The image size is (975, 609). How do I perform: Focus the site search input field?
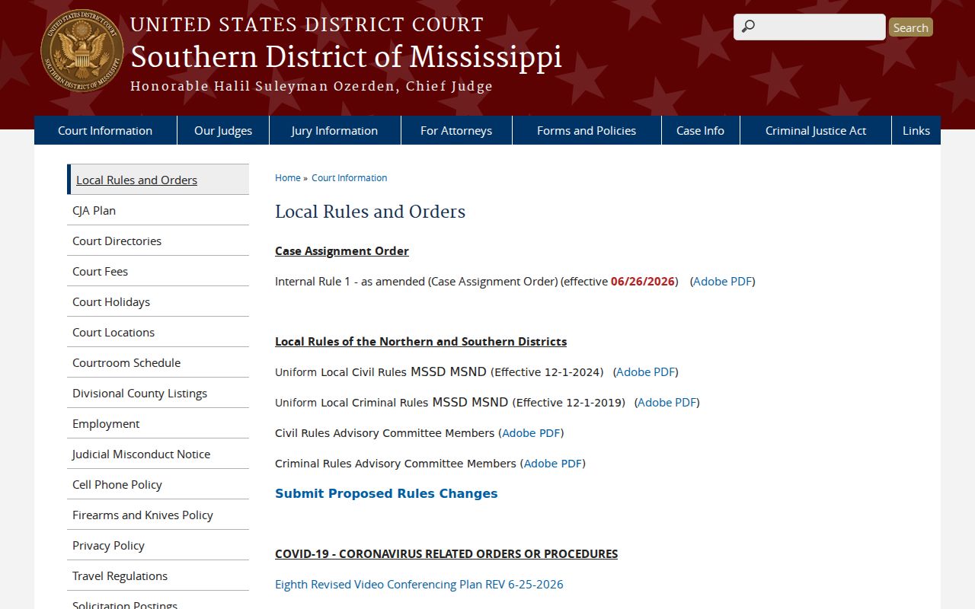coord(810,27)
